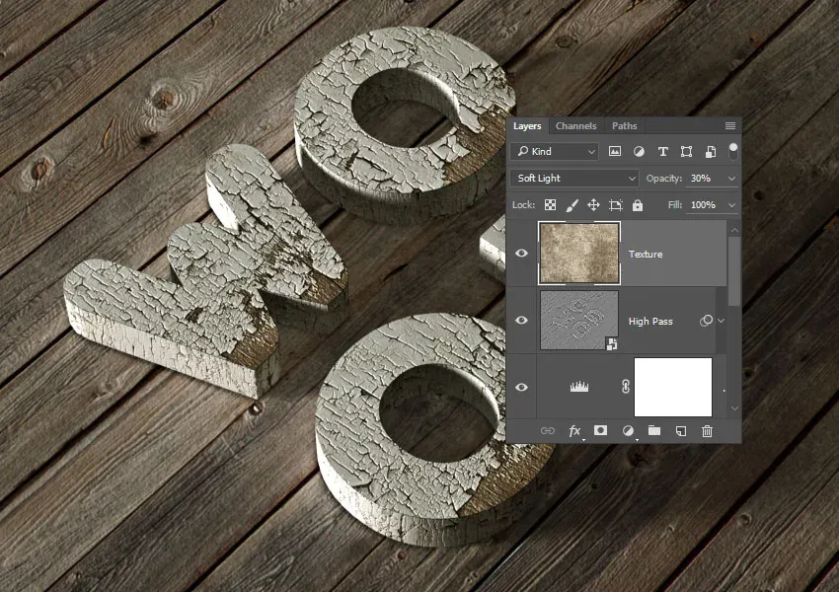Lock artboard nesting icon
Screen dimensions: 839x592
pos(616,205)
